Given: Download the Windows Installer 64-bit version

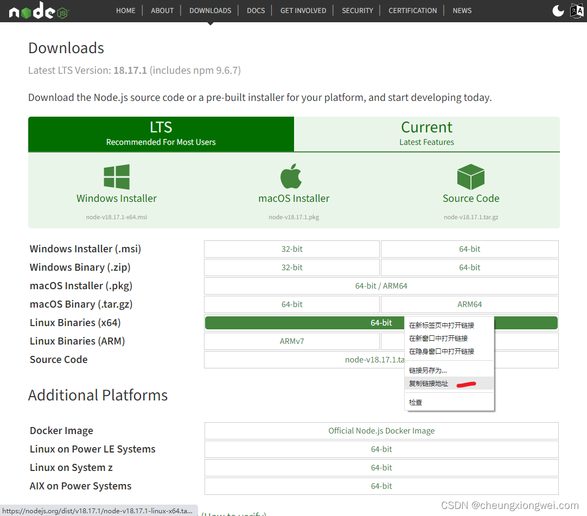Looking at the screenshot, I should point(469,249).
